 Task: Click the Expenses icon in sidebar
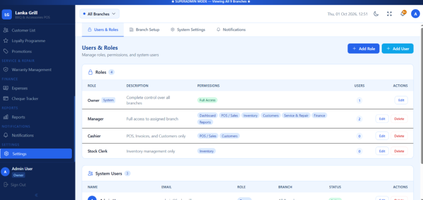6,88
